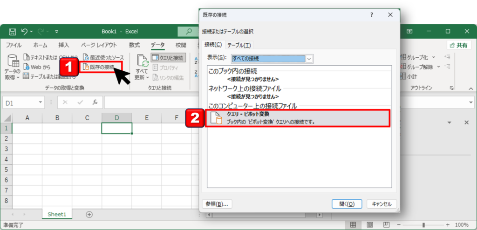
Task: Switch to Page Break Preview icon
Action: pos(386,225)
